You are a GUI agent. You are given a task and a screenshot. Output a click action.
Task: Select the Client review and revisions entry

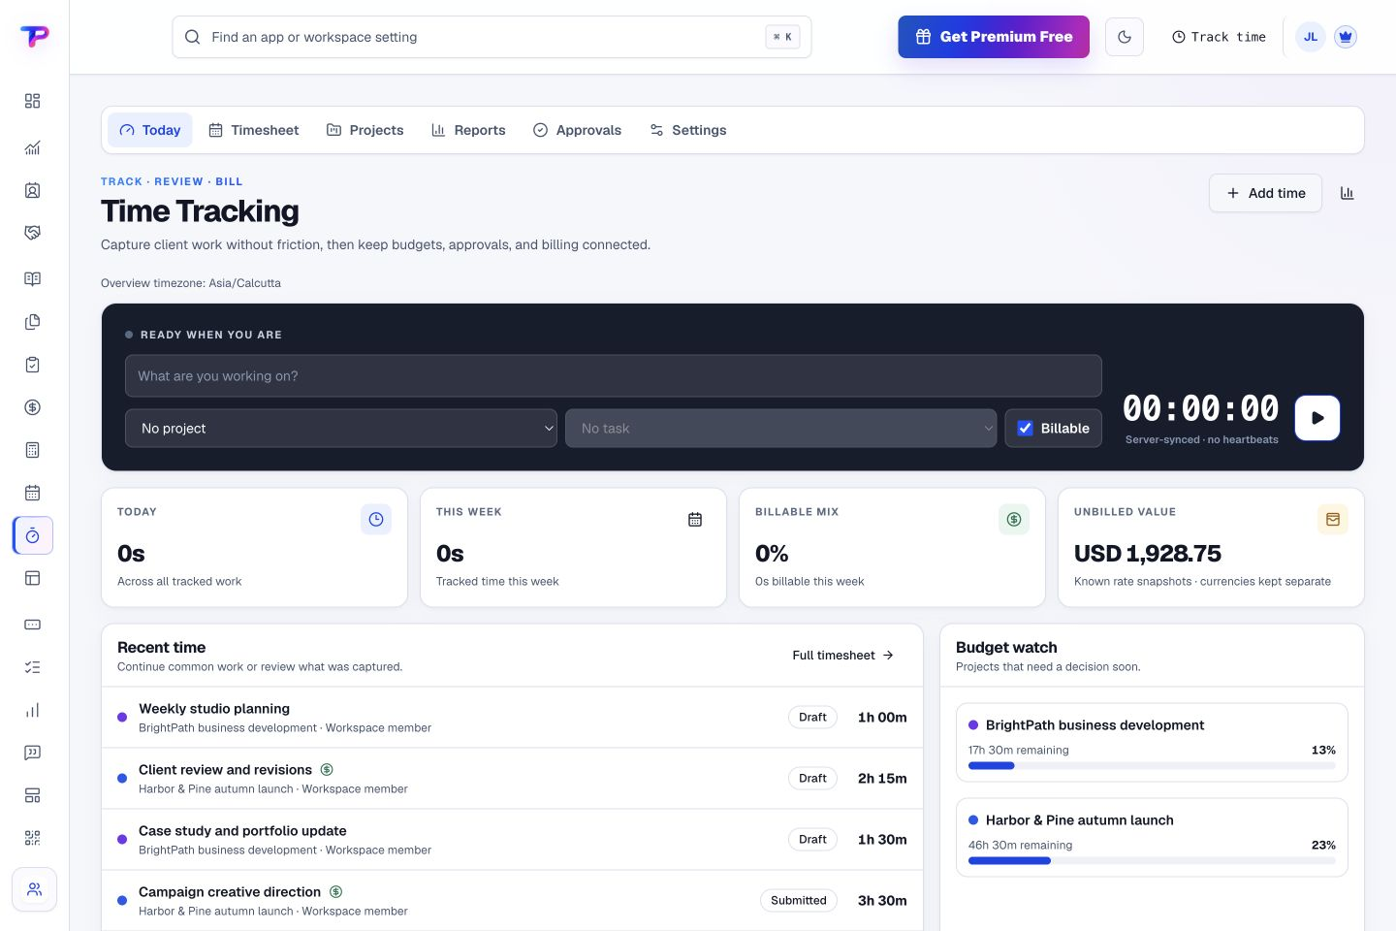click(x=512, y=779)
